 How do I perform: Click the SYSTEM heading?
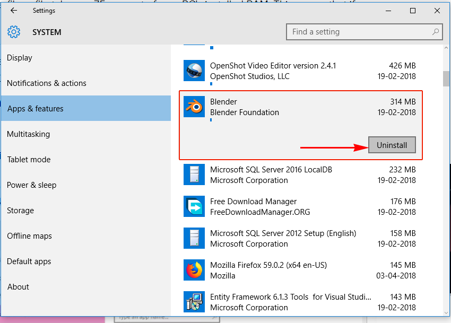pos(47,32)
